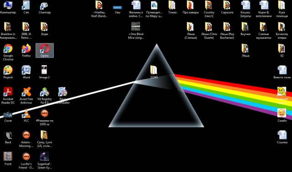Open the Корм & ветклиники document
This screenshot has width=292, height=172.
264,9
